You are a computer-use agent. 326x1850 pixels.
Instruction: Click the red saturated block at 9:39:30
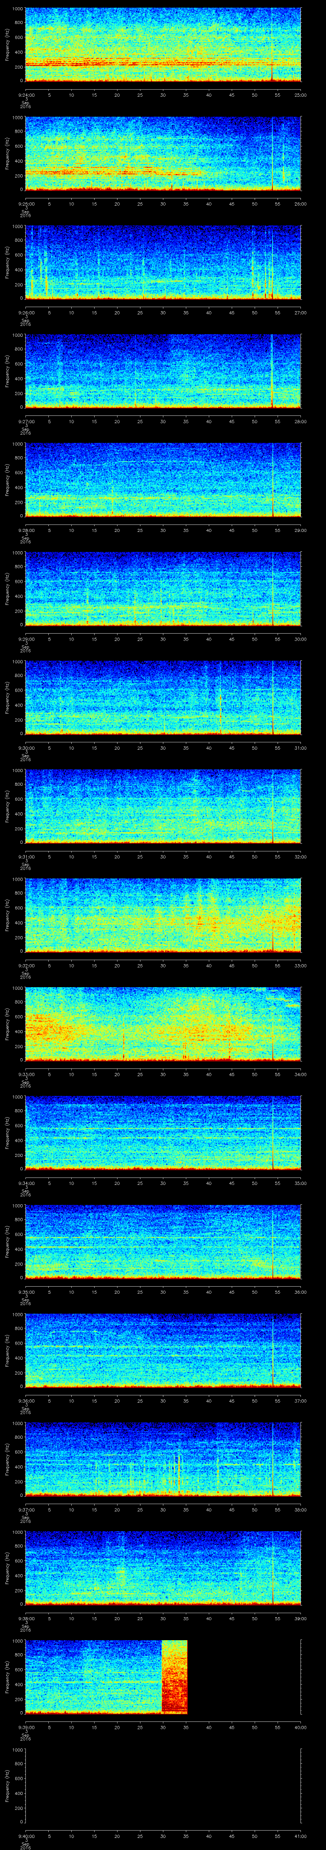[174, 1677]
